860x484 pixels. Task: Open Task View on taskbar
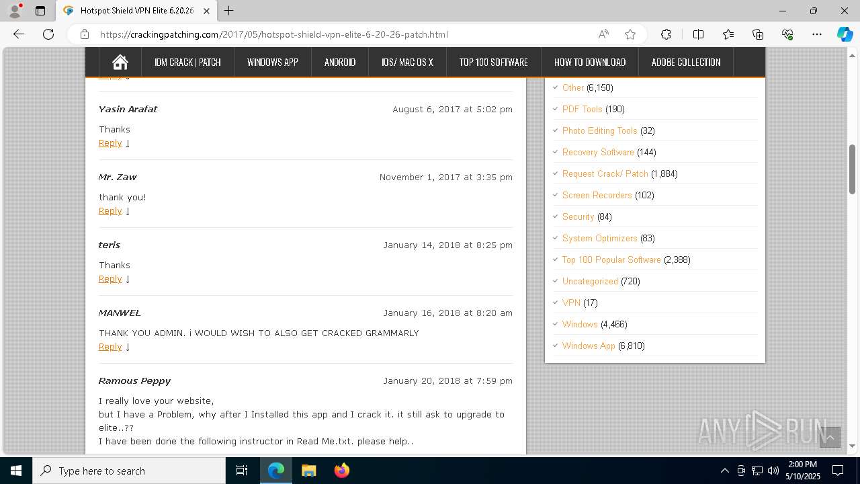pyautogui.click(x=242, y=471)
